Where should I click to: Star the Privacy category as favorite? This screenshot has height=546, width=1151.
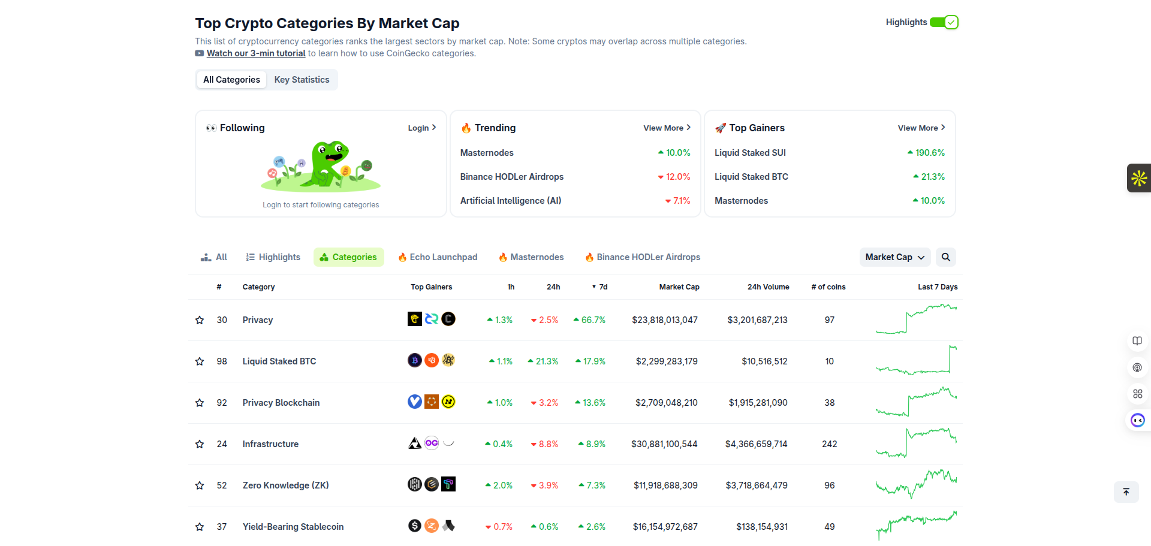pyautogui.click(x=200, y=320)
